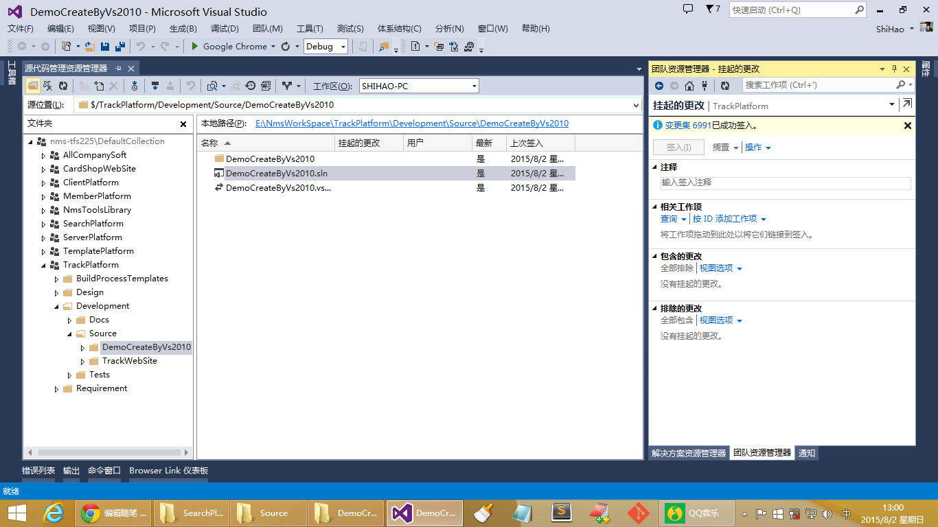Click the browser refresh icon beside Google Chrome
Image resolution: width=938 pixels, height=527 pixels.
coord(286,47)
